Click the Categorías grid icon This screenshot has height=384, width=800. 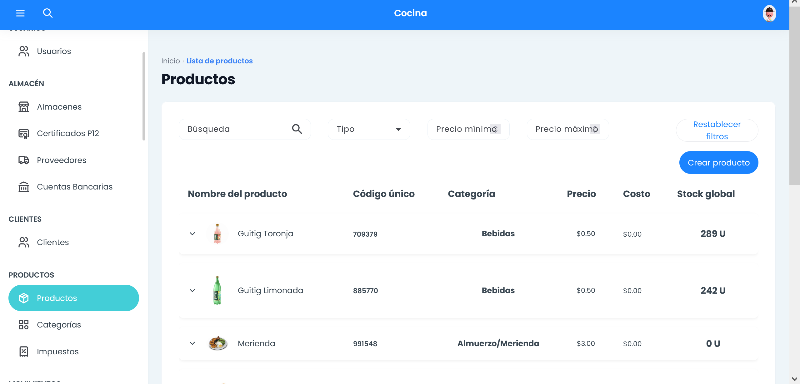[x=24, y=325]
